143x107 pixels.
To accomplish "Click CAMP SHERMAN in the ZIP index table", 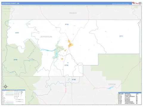I will (130, 97).
